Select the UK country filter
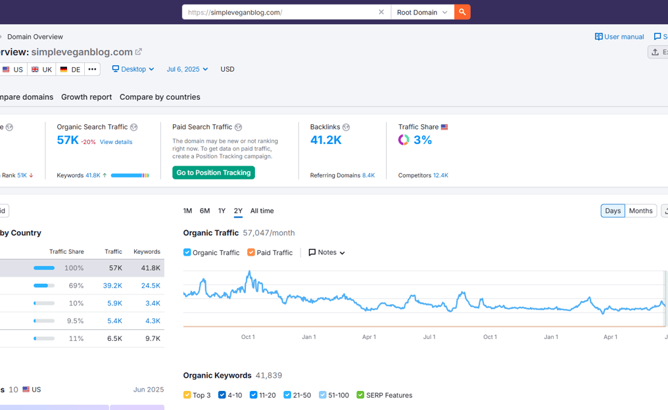Image resolution: width=668 pixels, height=410 pixels. coord(42,70)
